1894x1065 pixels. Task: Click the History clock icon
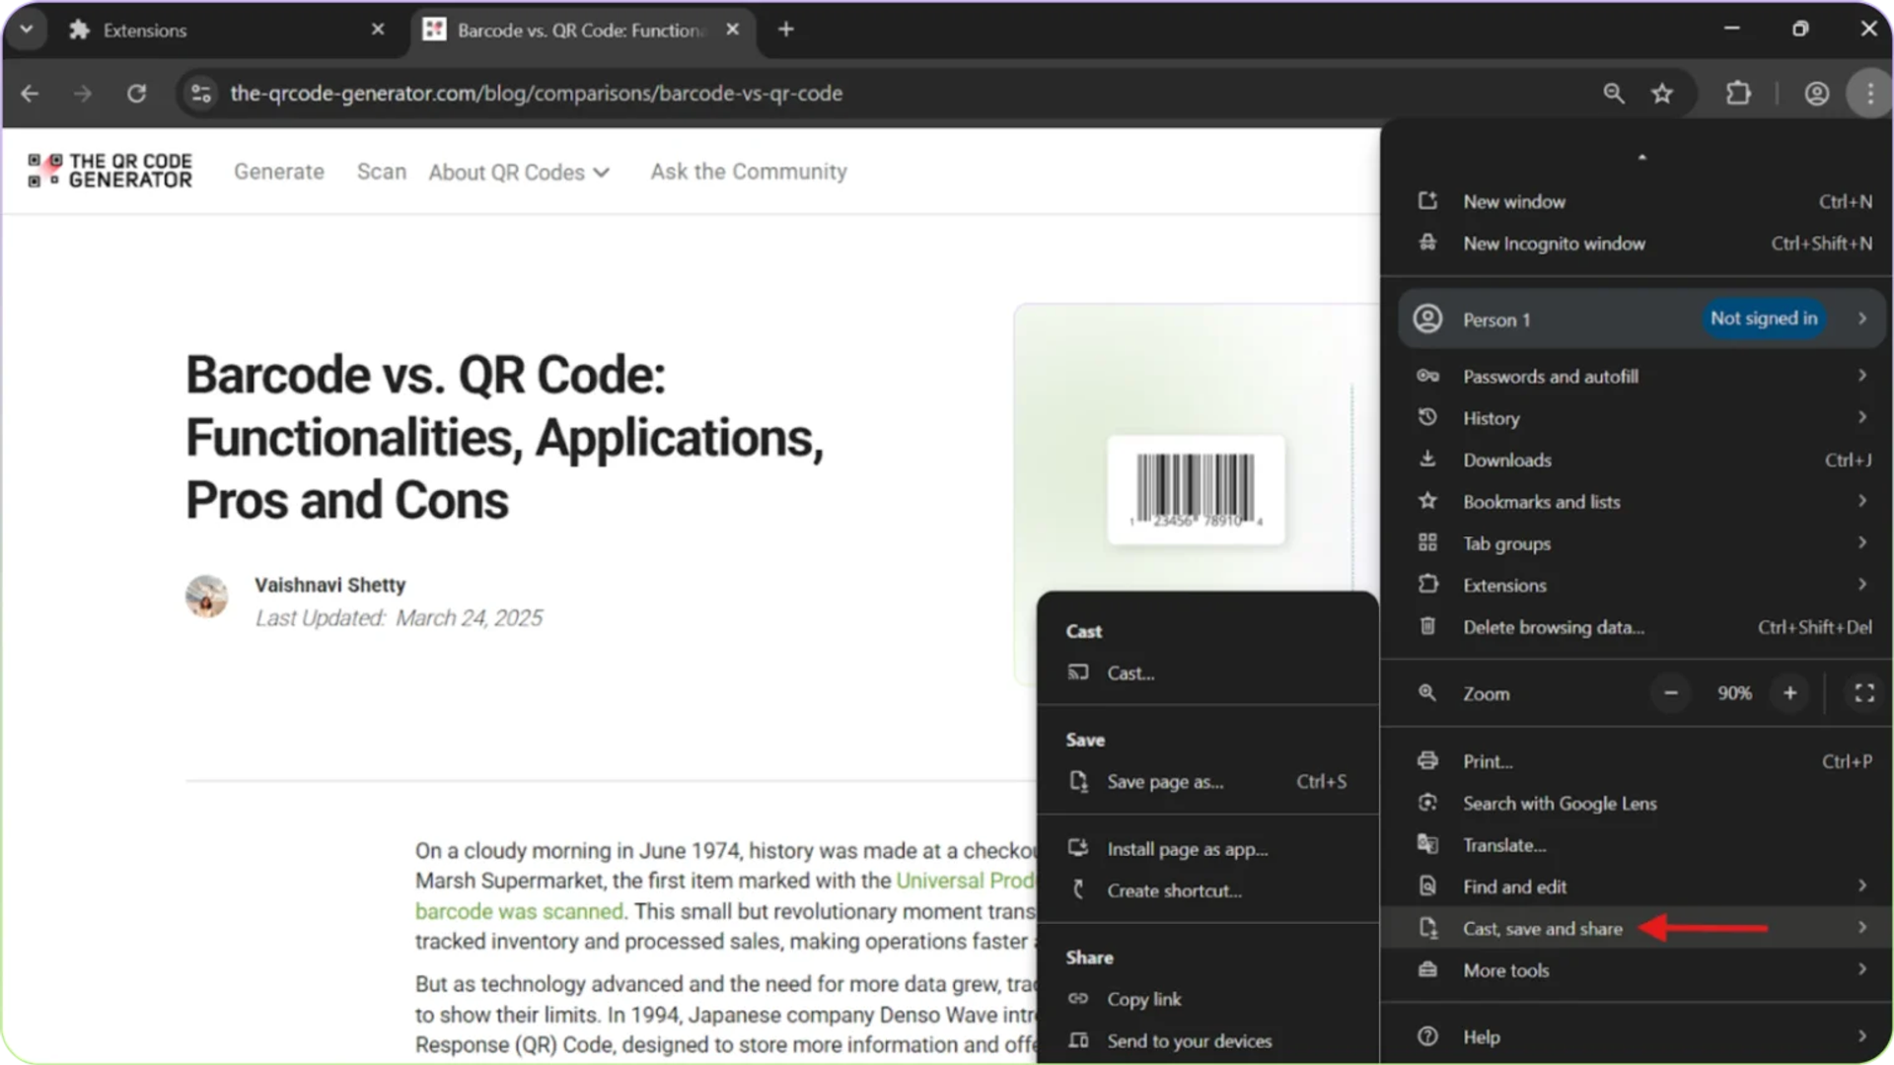pos(1427,417)
